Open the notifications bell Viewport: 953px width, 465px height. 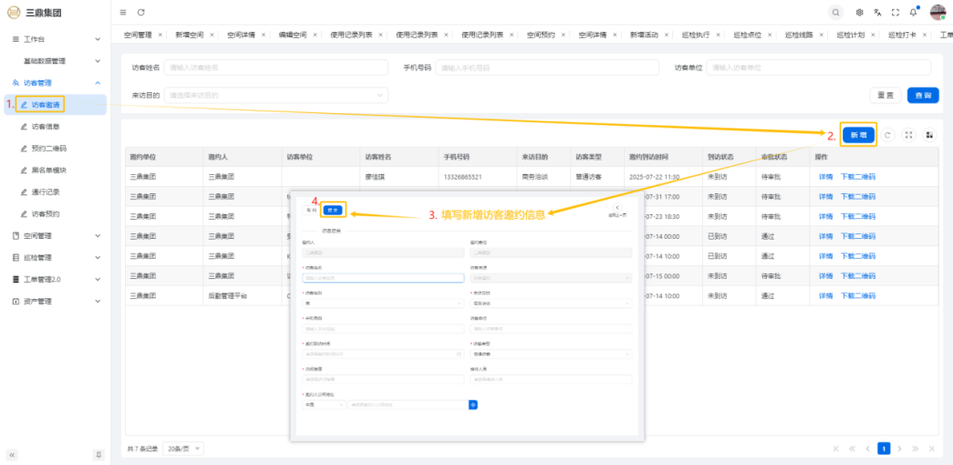click(914, 13)
